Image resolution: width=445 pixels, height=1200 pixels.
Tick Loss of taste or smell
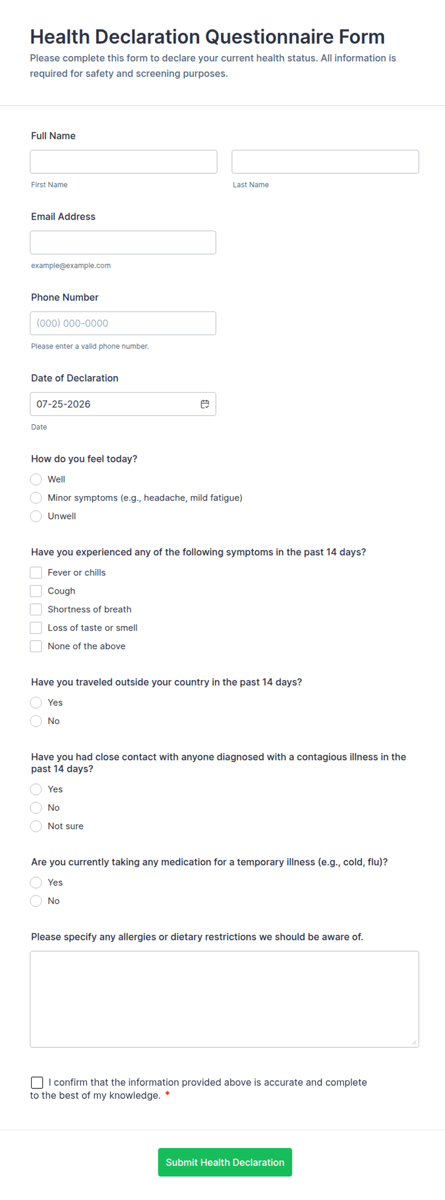click(36, 628)
